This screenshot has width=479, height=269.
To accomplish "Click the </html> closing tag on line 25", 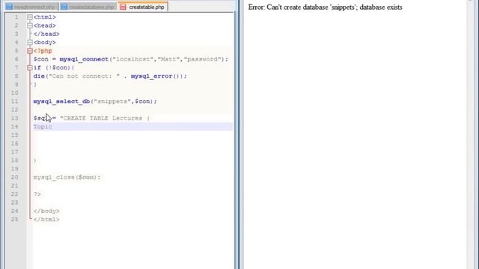I will (x=46, y=220).
